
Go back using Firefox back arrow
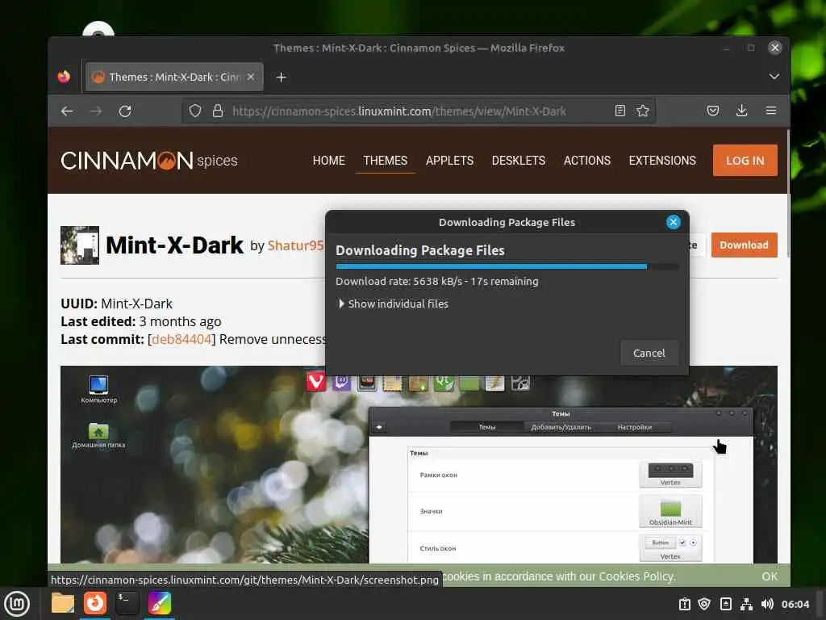click(67, 111)
